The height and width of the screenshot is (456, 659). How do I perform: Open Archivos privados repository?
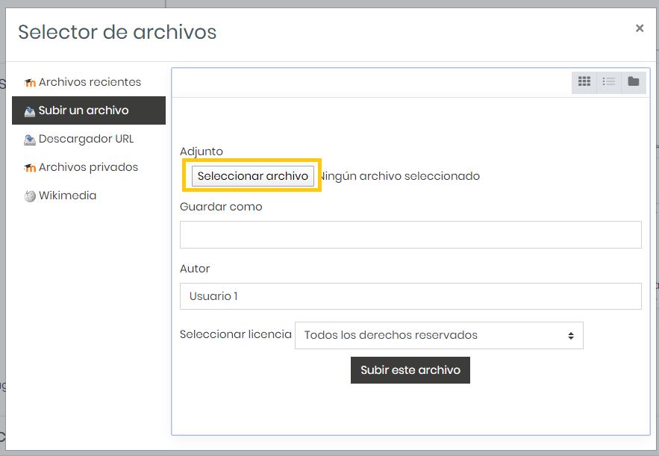coord(89,167)
